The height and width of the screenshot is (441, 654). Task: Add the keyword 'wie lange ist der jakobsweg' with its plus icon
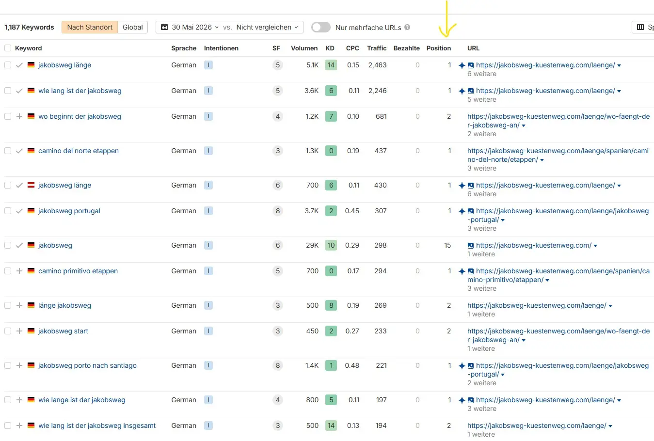(x=19, y=400)
